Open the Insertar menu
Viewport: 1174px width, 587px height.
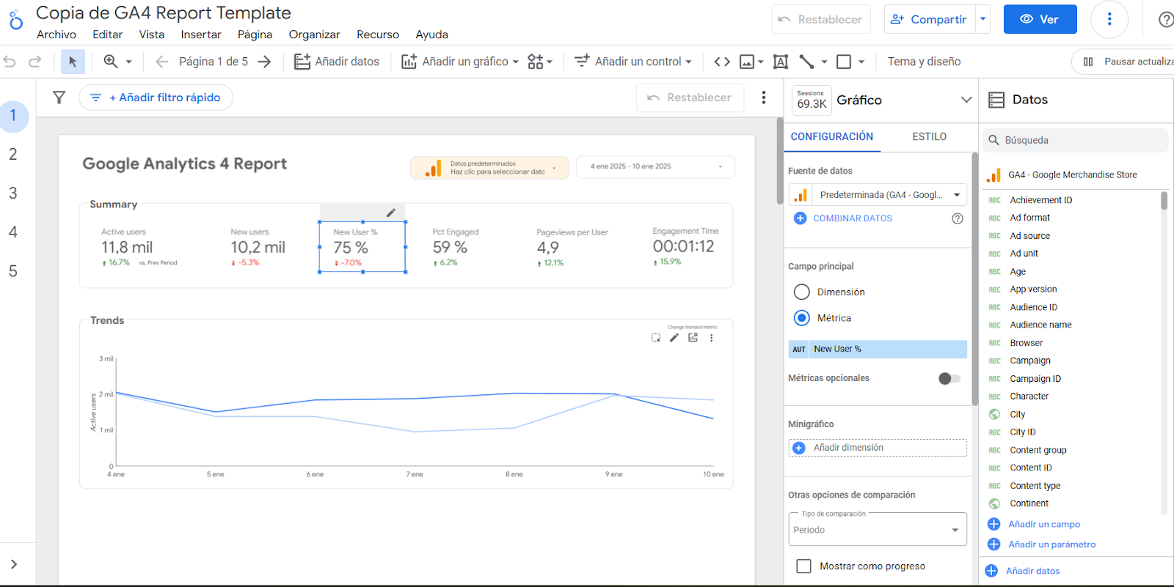click(201, 34)
